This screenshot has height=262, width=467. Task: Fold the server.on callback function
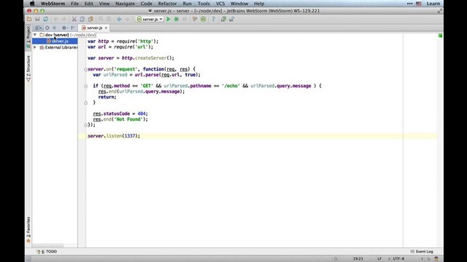click(85, 69)
